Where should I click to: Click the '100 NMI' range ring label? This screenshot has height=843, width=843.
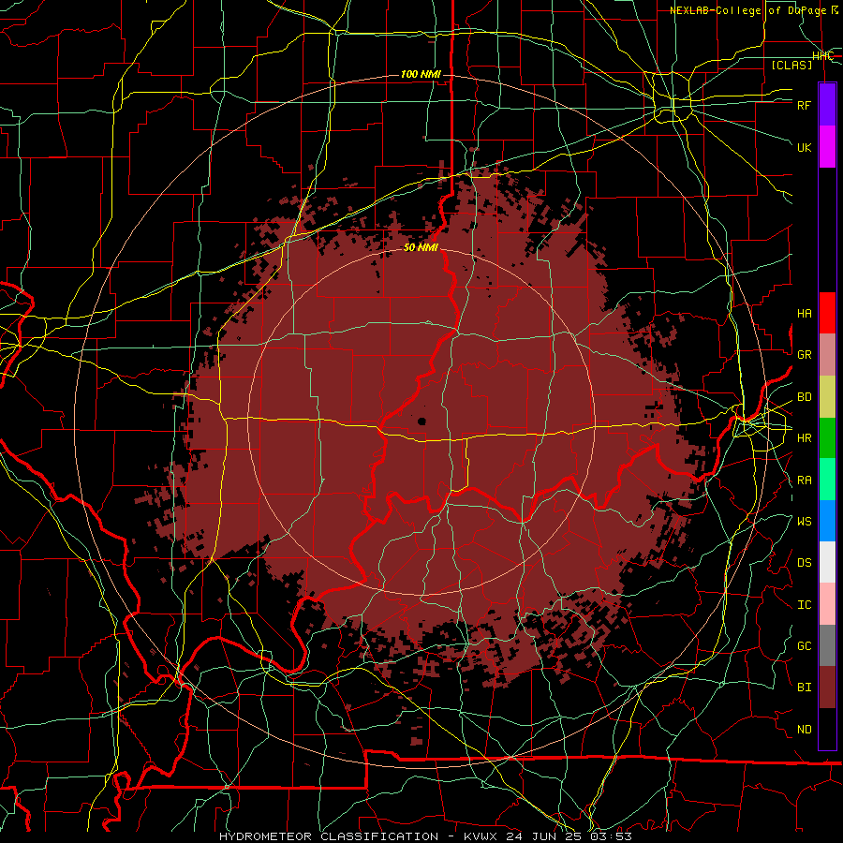421,74
